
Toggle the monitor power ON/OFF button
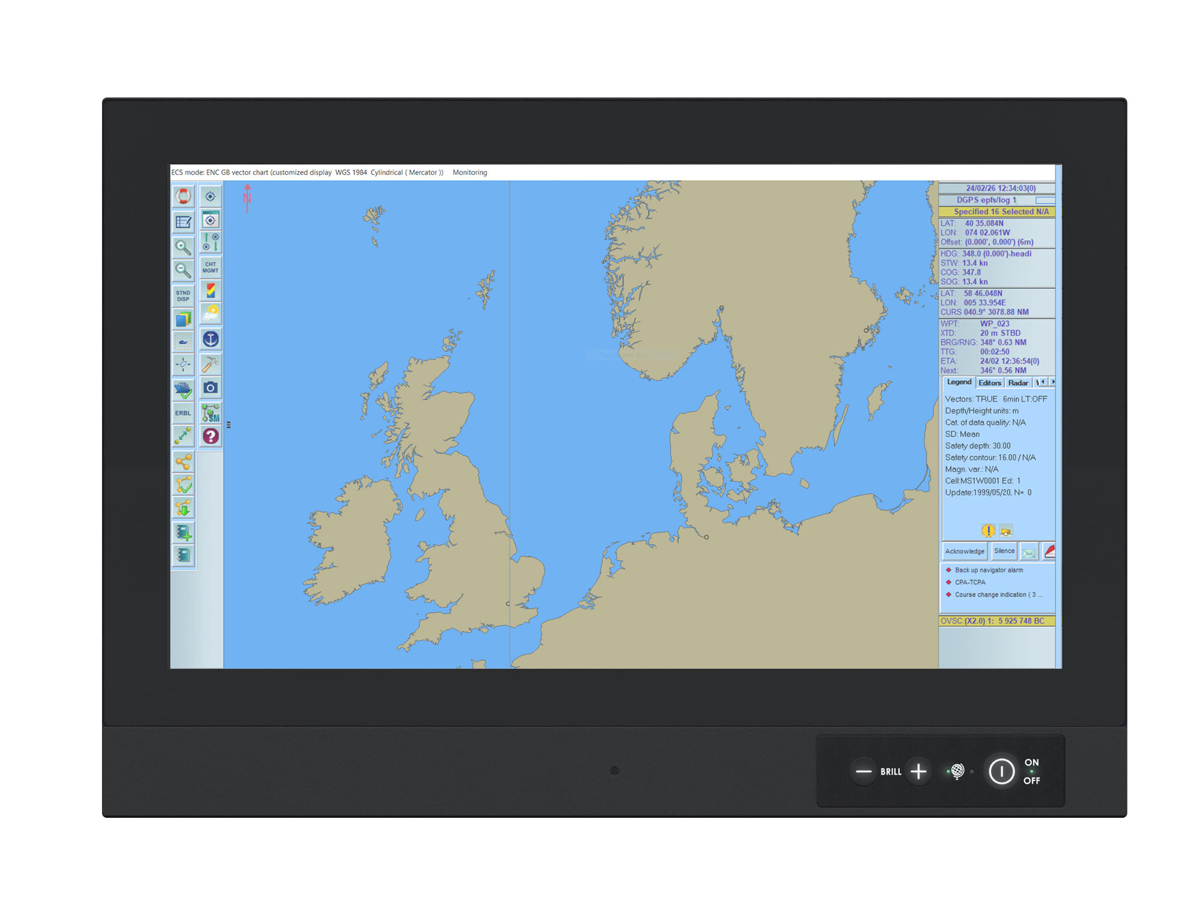point(1001,771)
